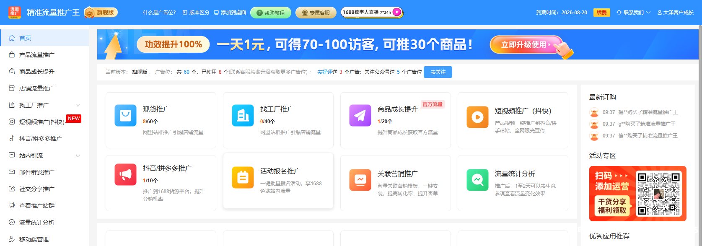This screenshot has height=246, width=702.
Task: Open 联系我们 dropdown in header
Action: 633,13
